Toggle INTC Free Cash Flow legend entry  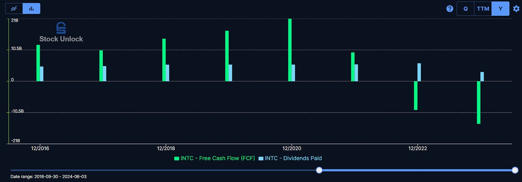click(214, 158)
